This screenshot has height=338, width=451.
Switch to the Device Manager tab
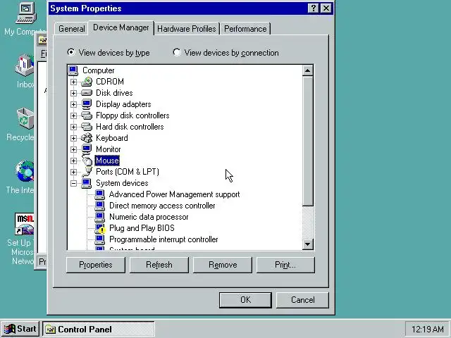tap(121, 27)
